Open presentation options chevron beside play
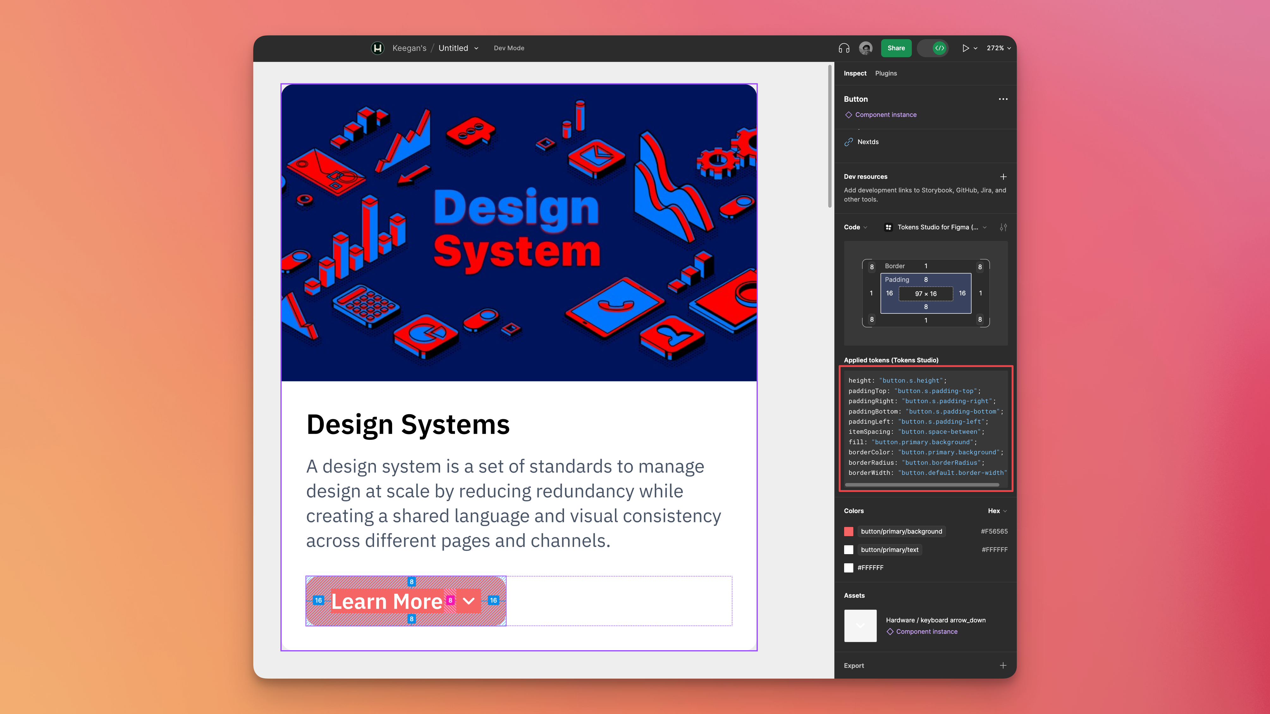This screenshot has height=714, width=1270. tap(975, 48)
